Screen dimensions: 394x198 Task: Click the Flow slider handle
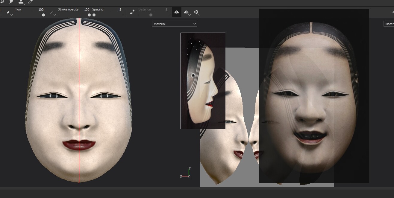43,15
